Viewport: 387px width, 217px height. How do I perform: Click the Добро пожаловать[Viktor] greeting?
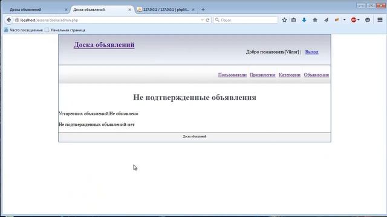coord(272,52)
